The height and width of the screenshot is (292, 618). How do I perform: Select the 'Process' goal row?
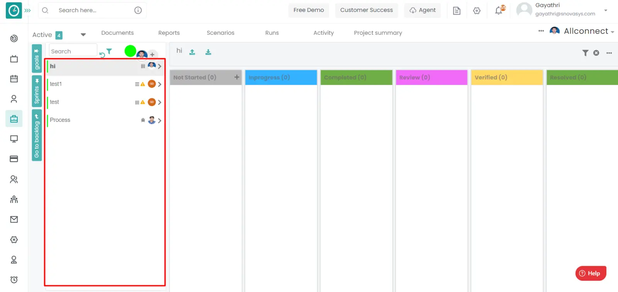tap(105, 120)
